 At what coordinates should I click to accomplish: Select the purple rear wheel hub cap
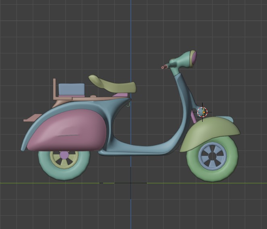coord(64,155)
